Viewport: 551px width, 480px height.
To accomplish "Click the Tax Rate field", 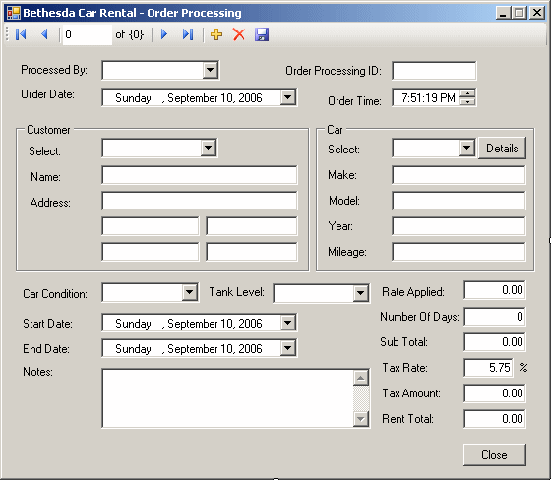I will pos(488,368).
